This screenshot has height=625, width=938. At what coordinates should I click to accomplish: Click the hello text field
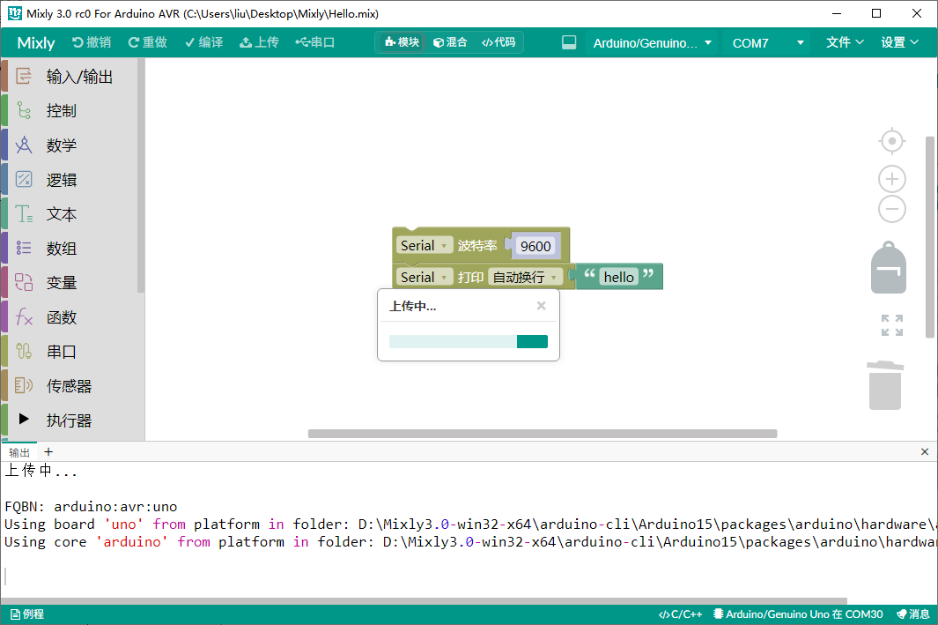(x=618, y=277)
